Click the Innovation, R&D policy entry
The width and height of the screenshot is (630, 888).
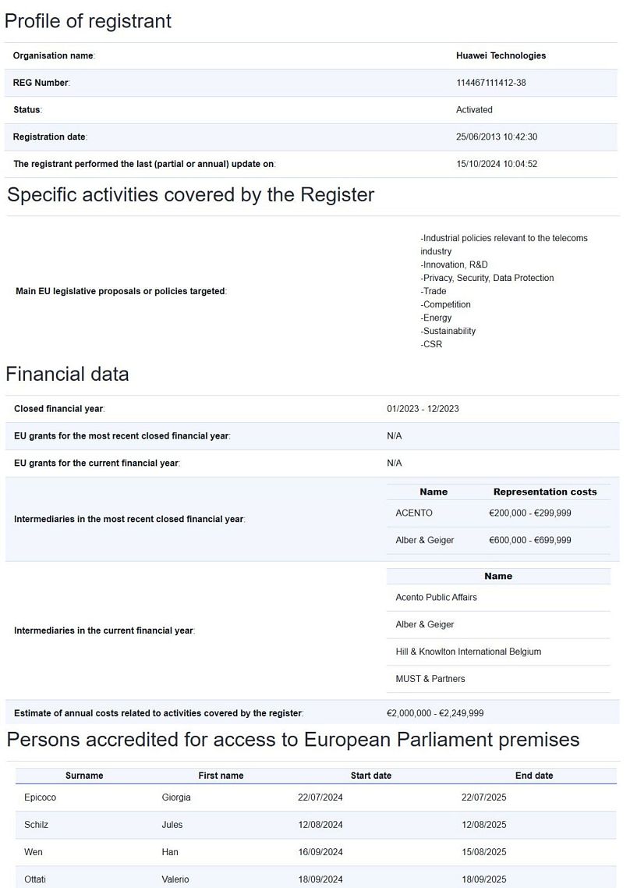click(x=455, y=265)
